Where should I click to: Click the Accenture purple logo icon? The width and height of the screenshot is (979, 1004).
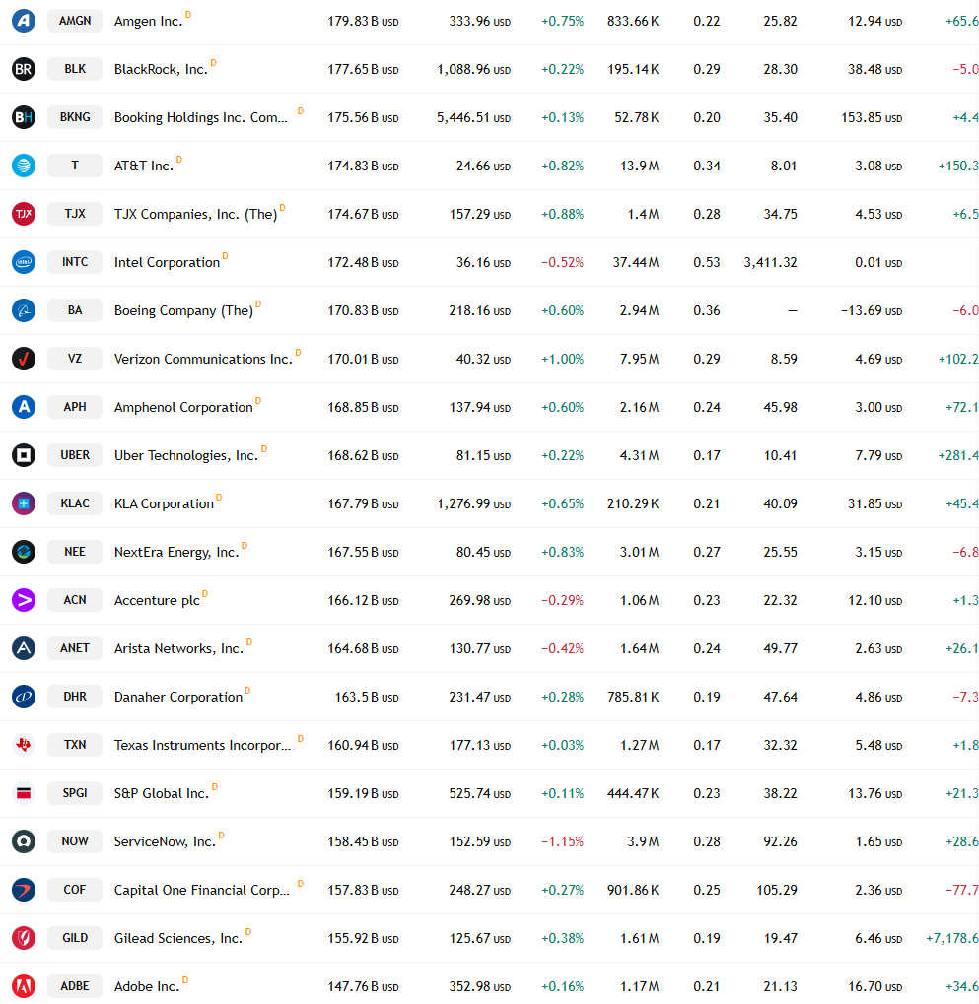coord(24,600)
